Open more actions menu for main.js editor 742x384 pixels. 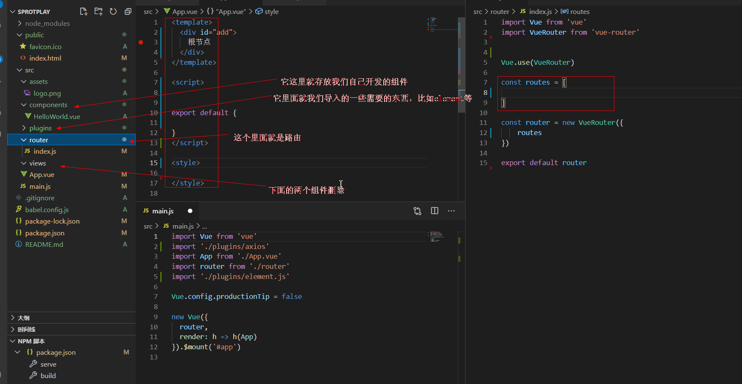coord(451,211)
